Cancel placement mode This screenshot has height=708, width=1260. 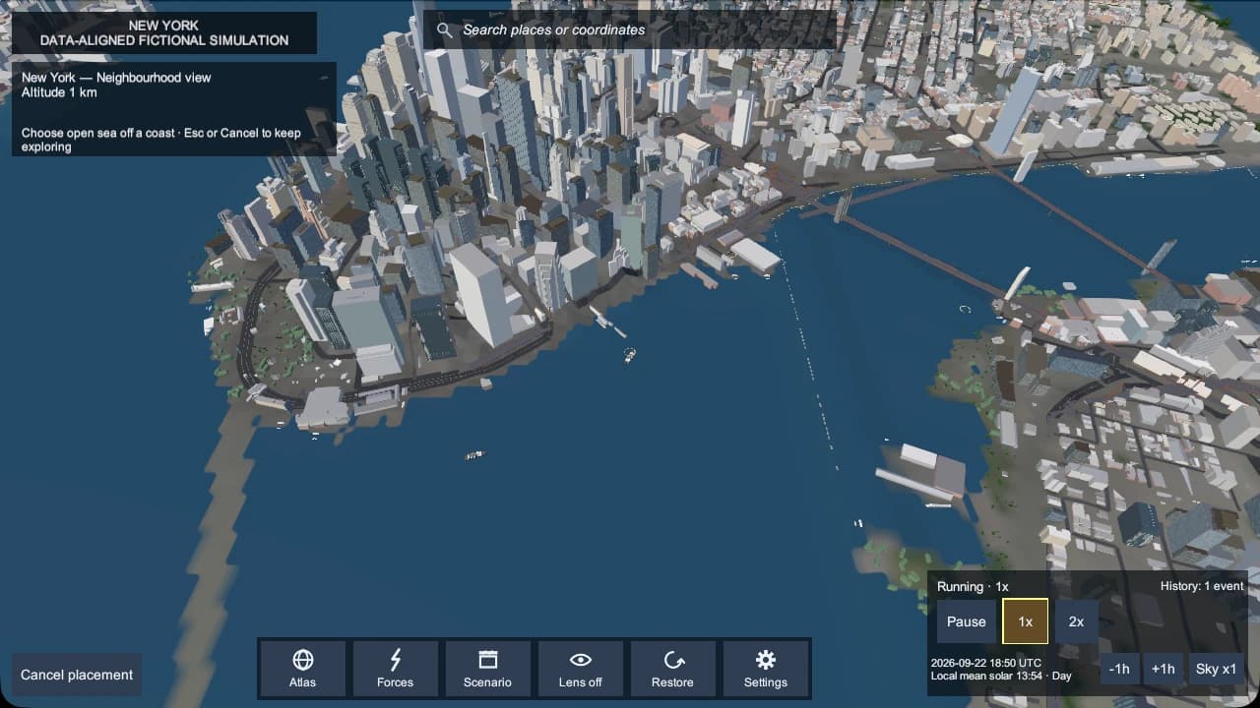(x=77, y=675)
